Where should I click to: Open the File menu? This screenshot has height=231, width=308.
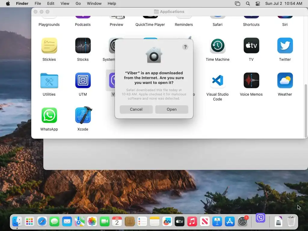(38, 4)
